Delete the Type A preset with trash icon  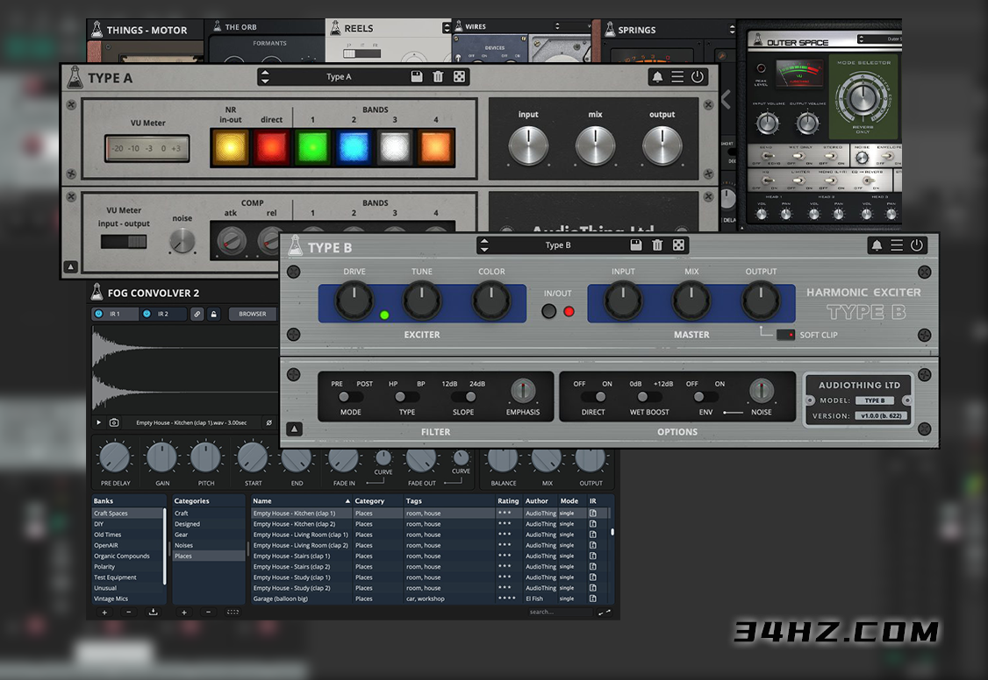pos(438,77)
